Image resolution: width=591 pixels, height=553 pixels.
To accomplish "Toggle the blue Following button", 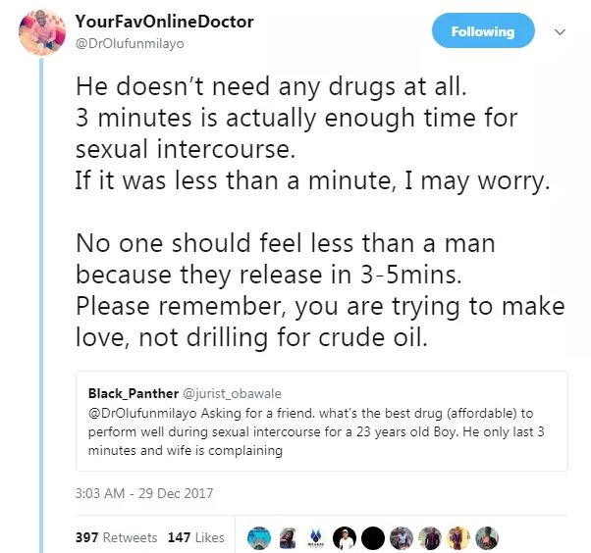I will point(481,32).
